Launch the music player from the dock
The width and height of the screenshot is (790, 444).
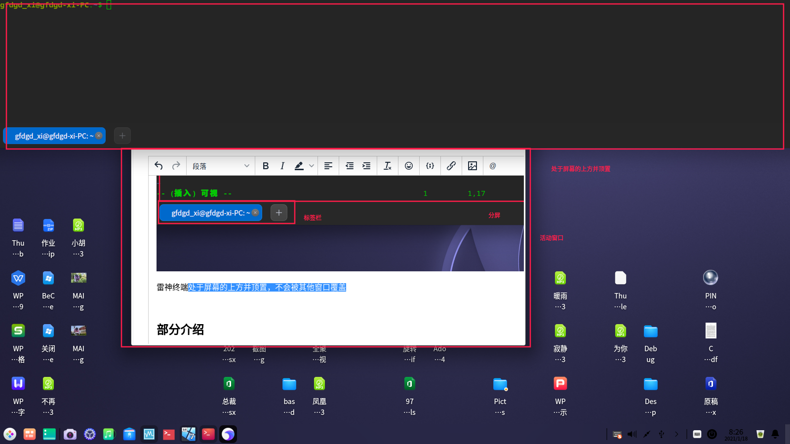109,434
